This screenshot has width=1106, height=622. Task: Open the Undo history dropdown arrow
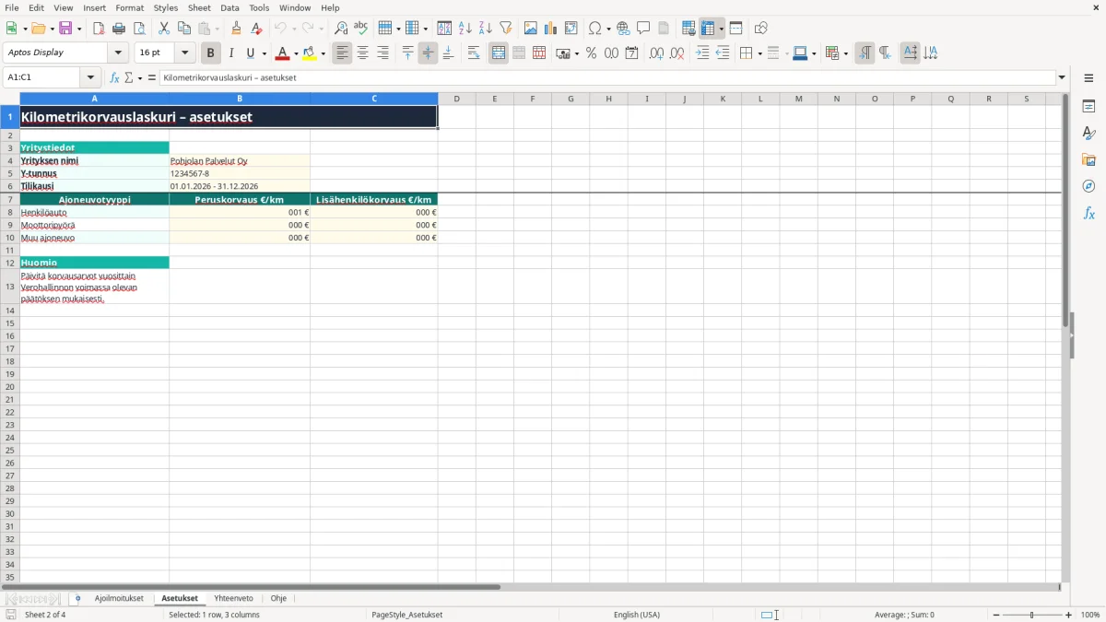pos(295,29)
